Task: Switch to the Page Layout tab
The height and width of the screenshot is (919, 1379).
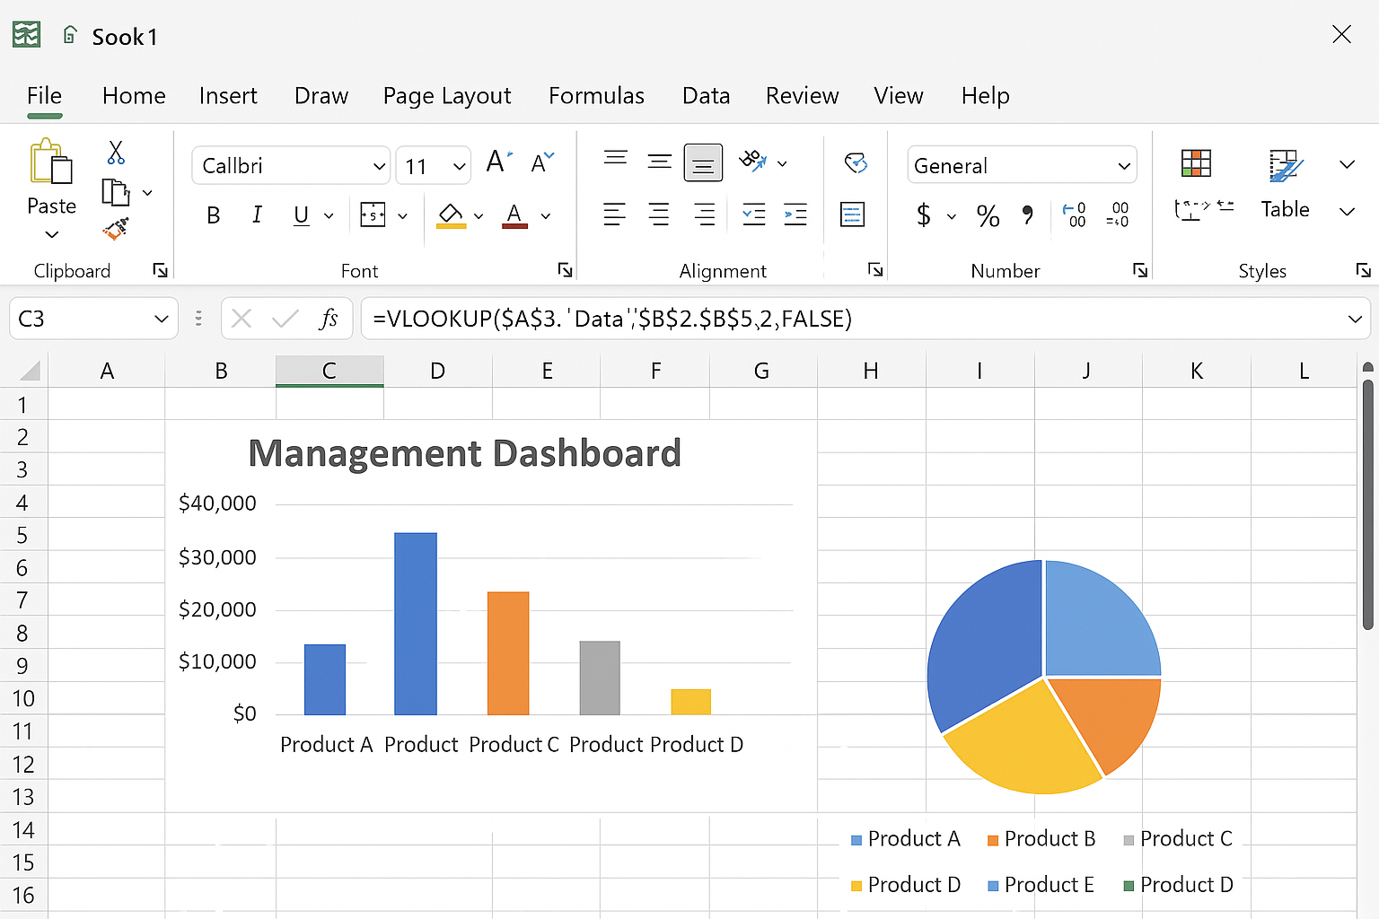Action: click(446, 96)
